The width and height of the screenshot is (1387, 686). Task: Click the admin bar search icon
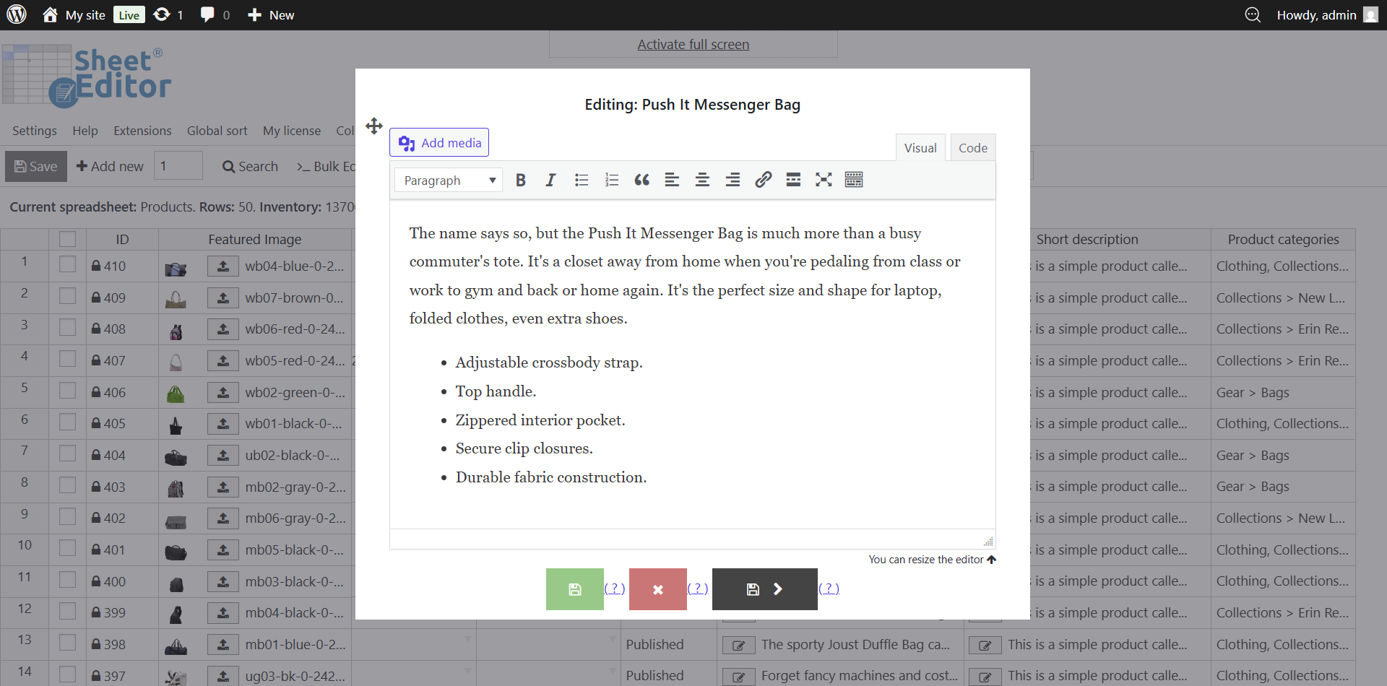tap(1253, 14)
